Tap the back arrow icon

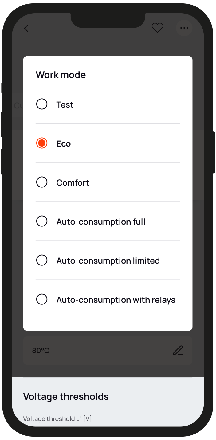pos(26,28)
